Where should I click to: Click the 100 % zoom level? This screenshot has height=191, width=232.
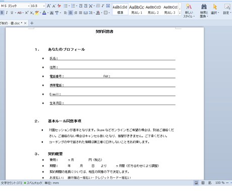point(220,183)
